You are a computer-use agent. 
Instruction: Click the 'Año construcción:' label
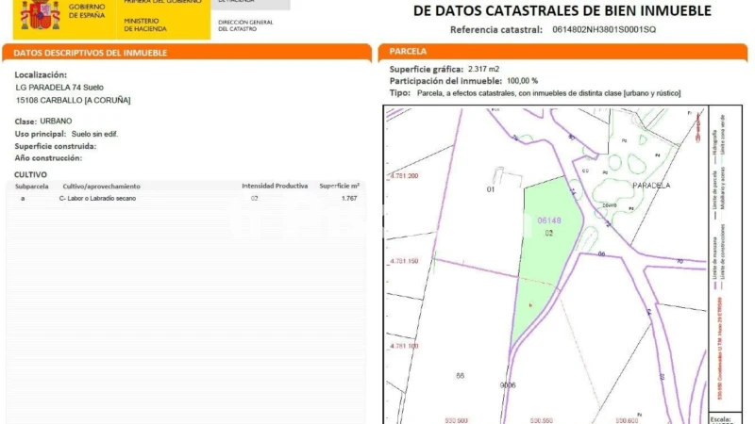(x=48, y=158)
